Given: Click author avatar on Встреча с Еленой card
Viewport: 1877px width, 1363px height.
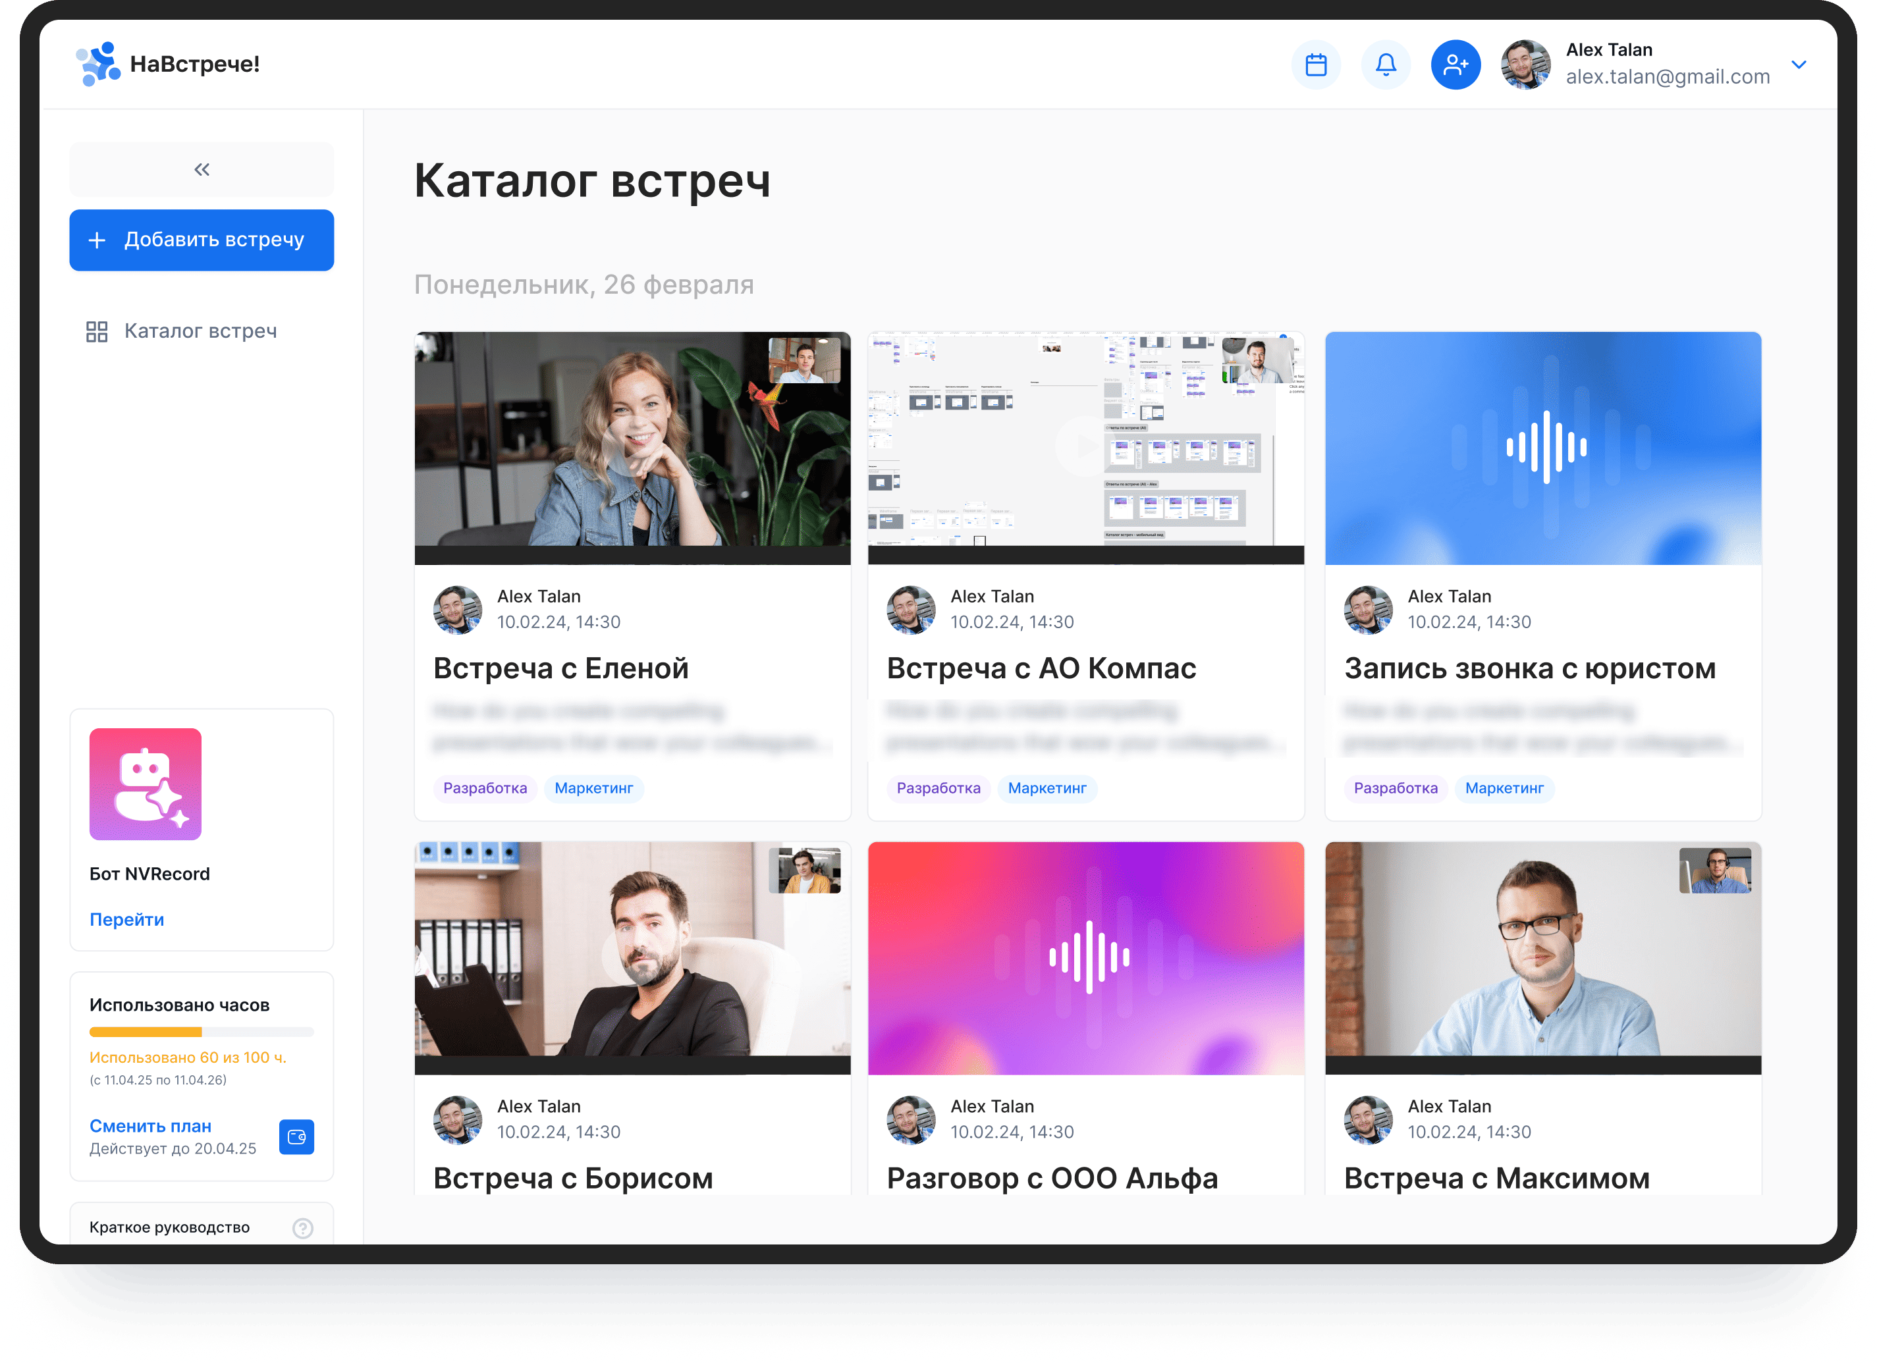Looking at the screenshot, I should coord(457,610).
